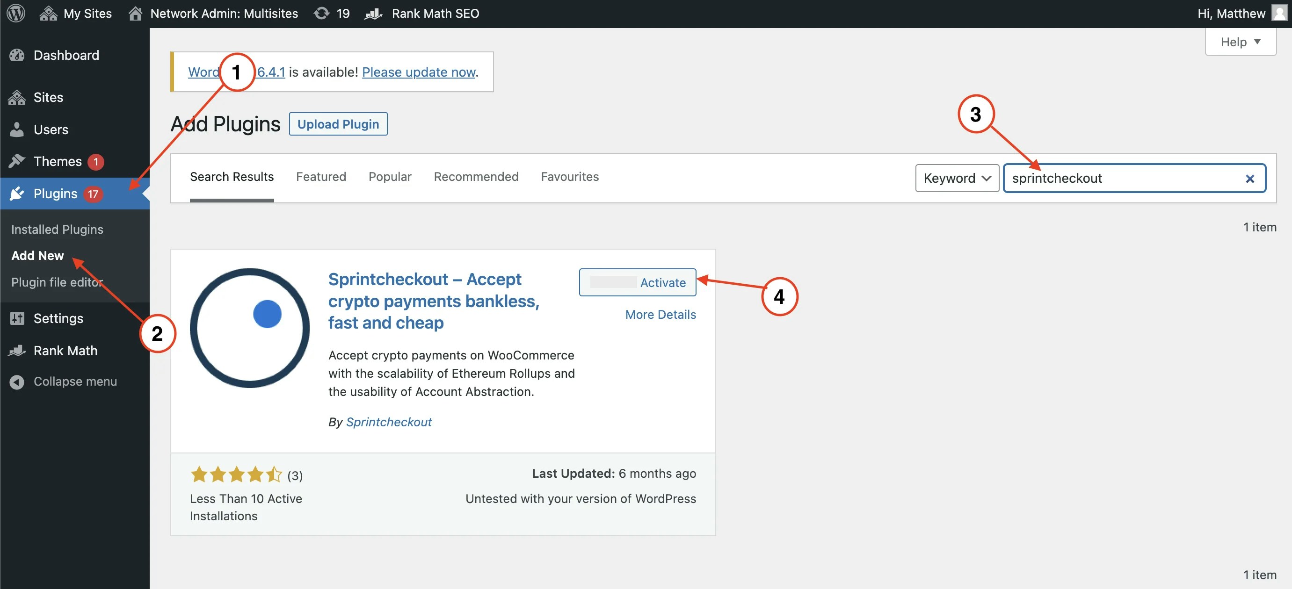1292x589 pixels.
Task: Open Settings in the sidebar
Action: [58, 318]
